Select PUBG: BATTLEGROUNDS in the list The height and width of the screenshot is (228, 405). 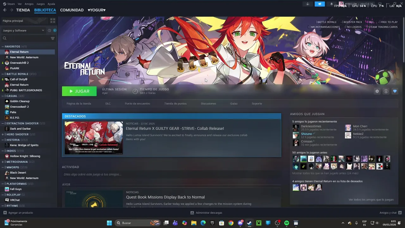point(26,90)
